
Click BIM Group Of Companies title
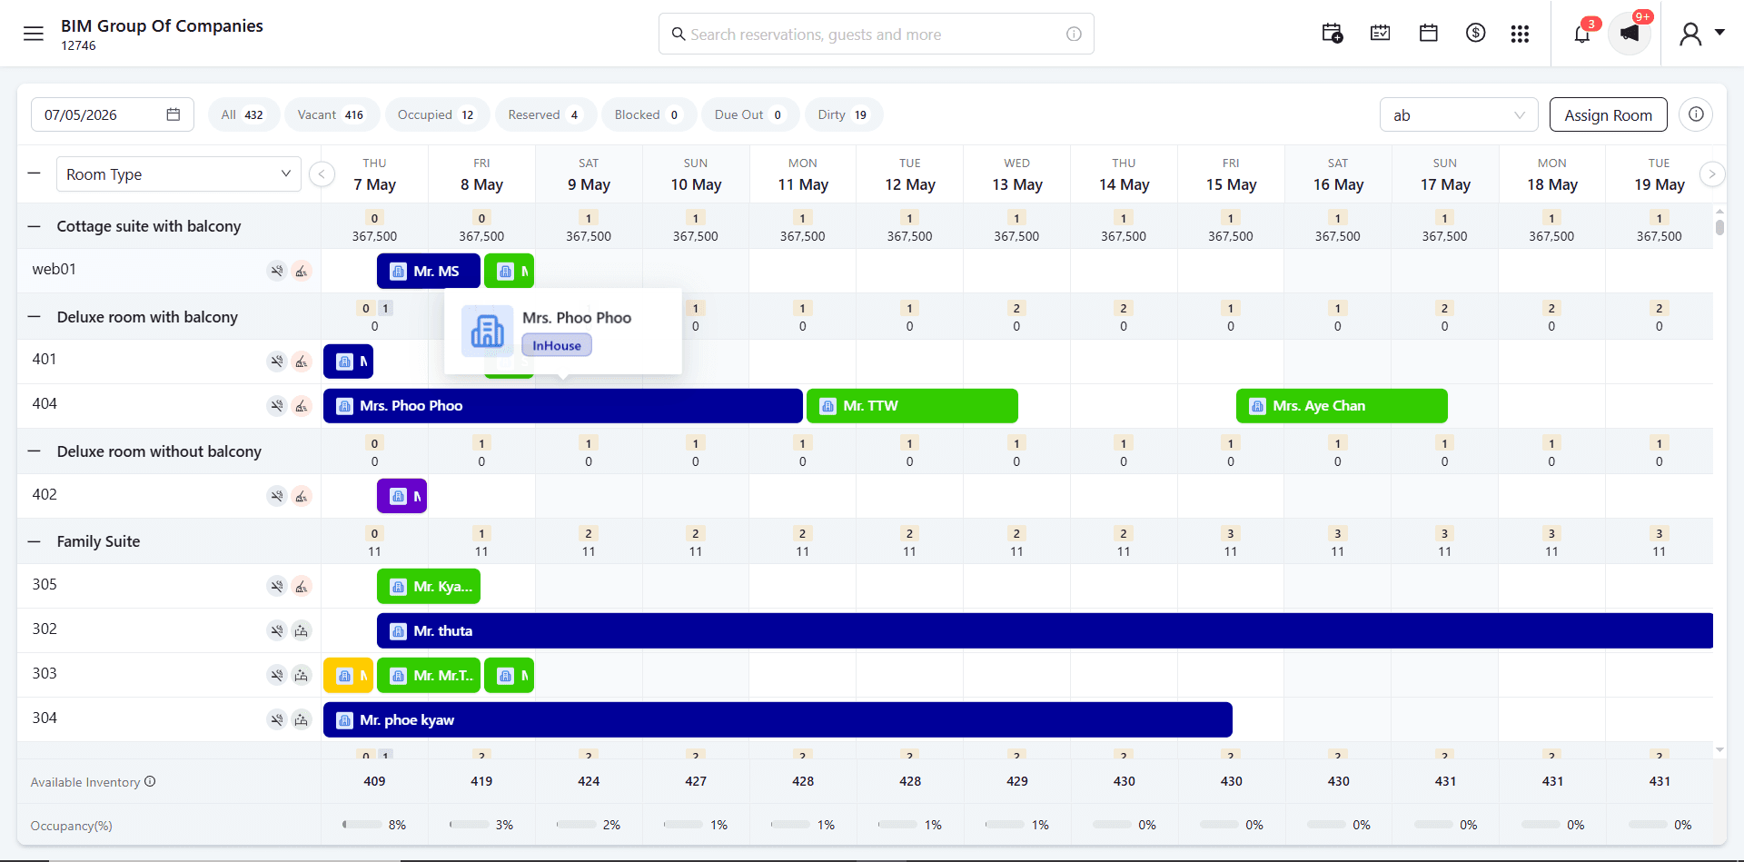162,25
